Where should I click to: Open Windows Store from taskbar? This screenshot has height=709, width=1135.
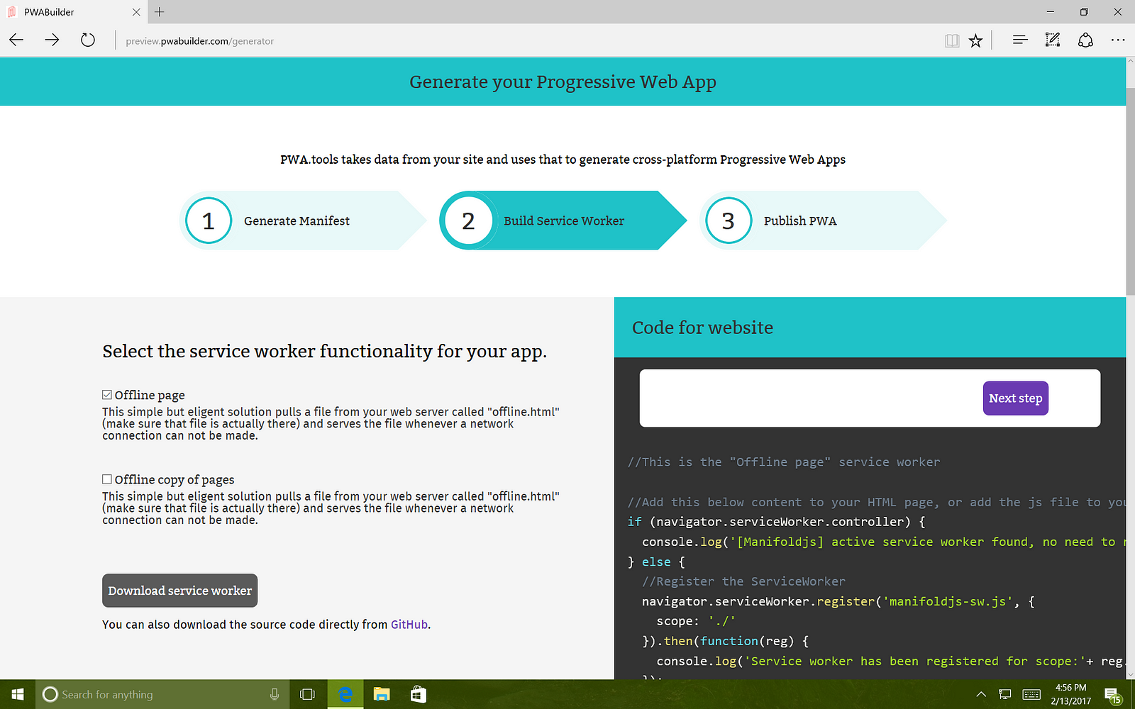click(x=419, y=694)
